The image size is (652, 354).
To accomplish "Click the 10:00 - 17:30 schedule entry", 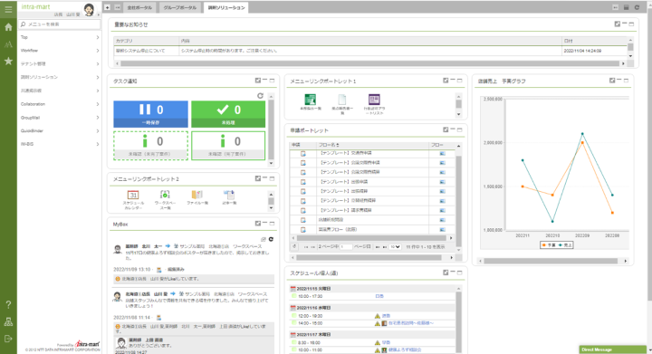I will (x=310, y=296).
